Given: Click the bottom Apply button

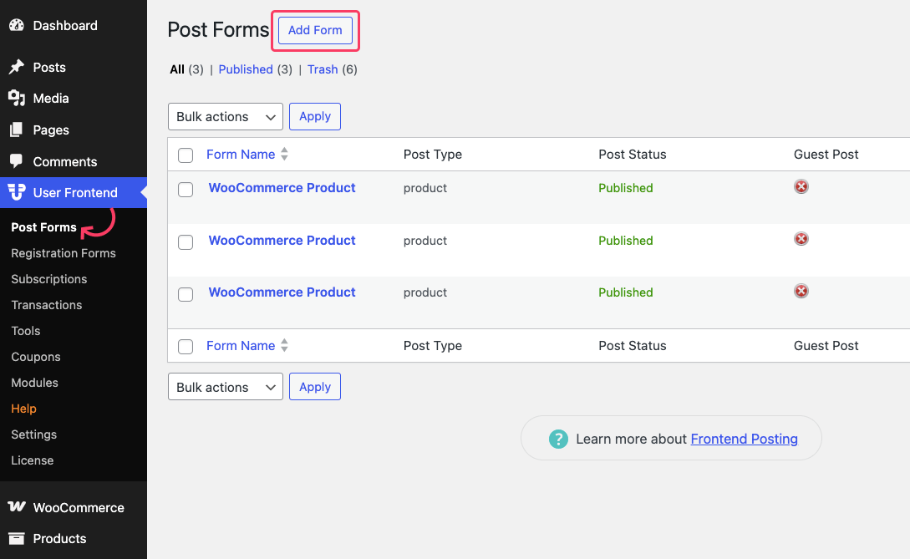Looking at the screenshot, I should pos(314,387).
